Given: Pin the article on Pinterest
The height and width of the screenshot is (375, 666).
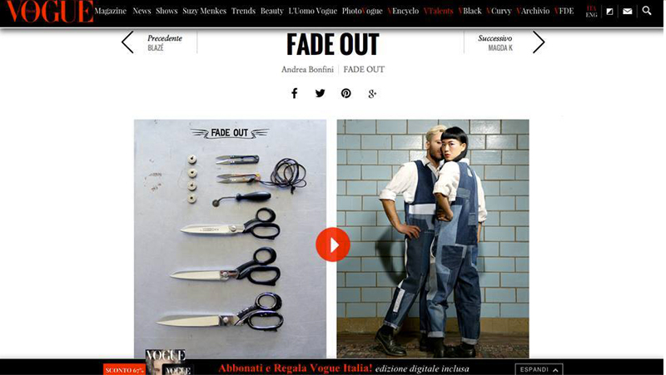Looking at the screenshot, I should click(x=346, y=93).
